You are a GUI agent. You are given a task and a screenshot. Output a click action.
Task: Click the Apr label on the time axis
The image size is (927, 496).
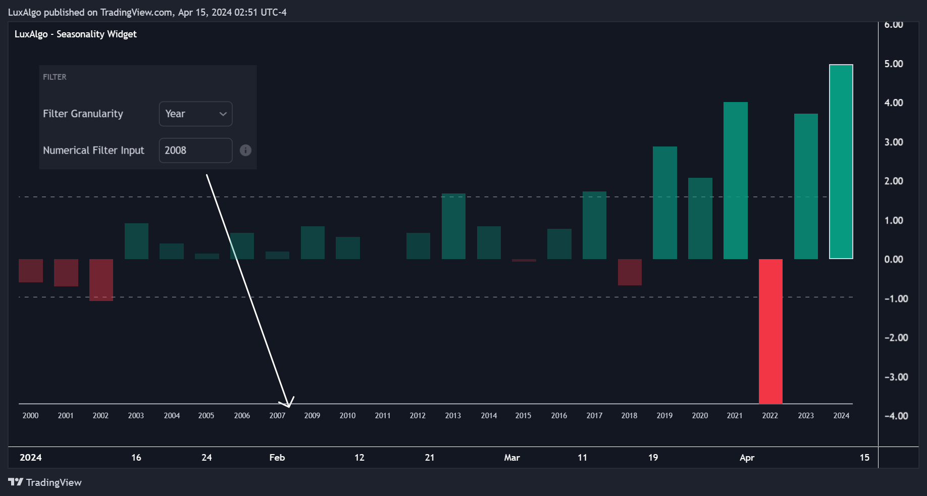(x=747, y=457)
